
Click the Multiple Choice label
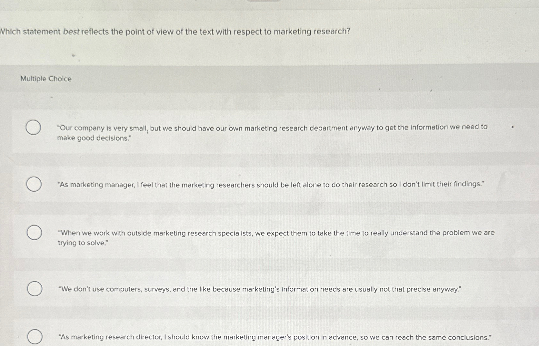pos(46,79)
